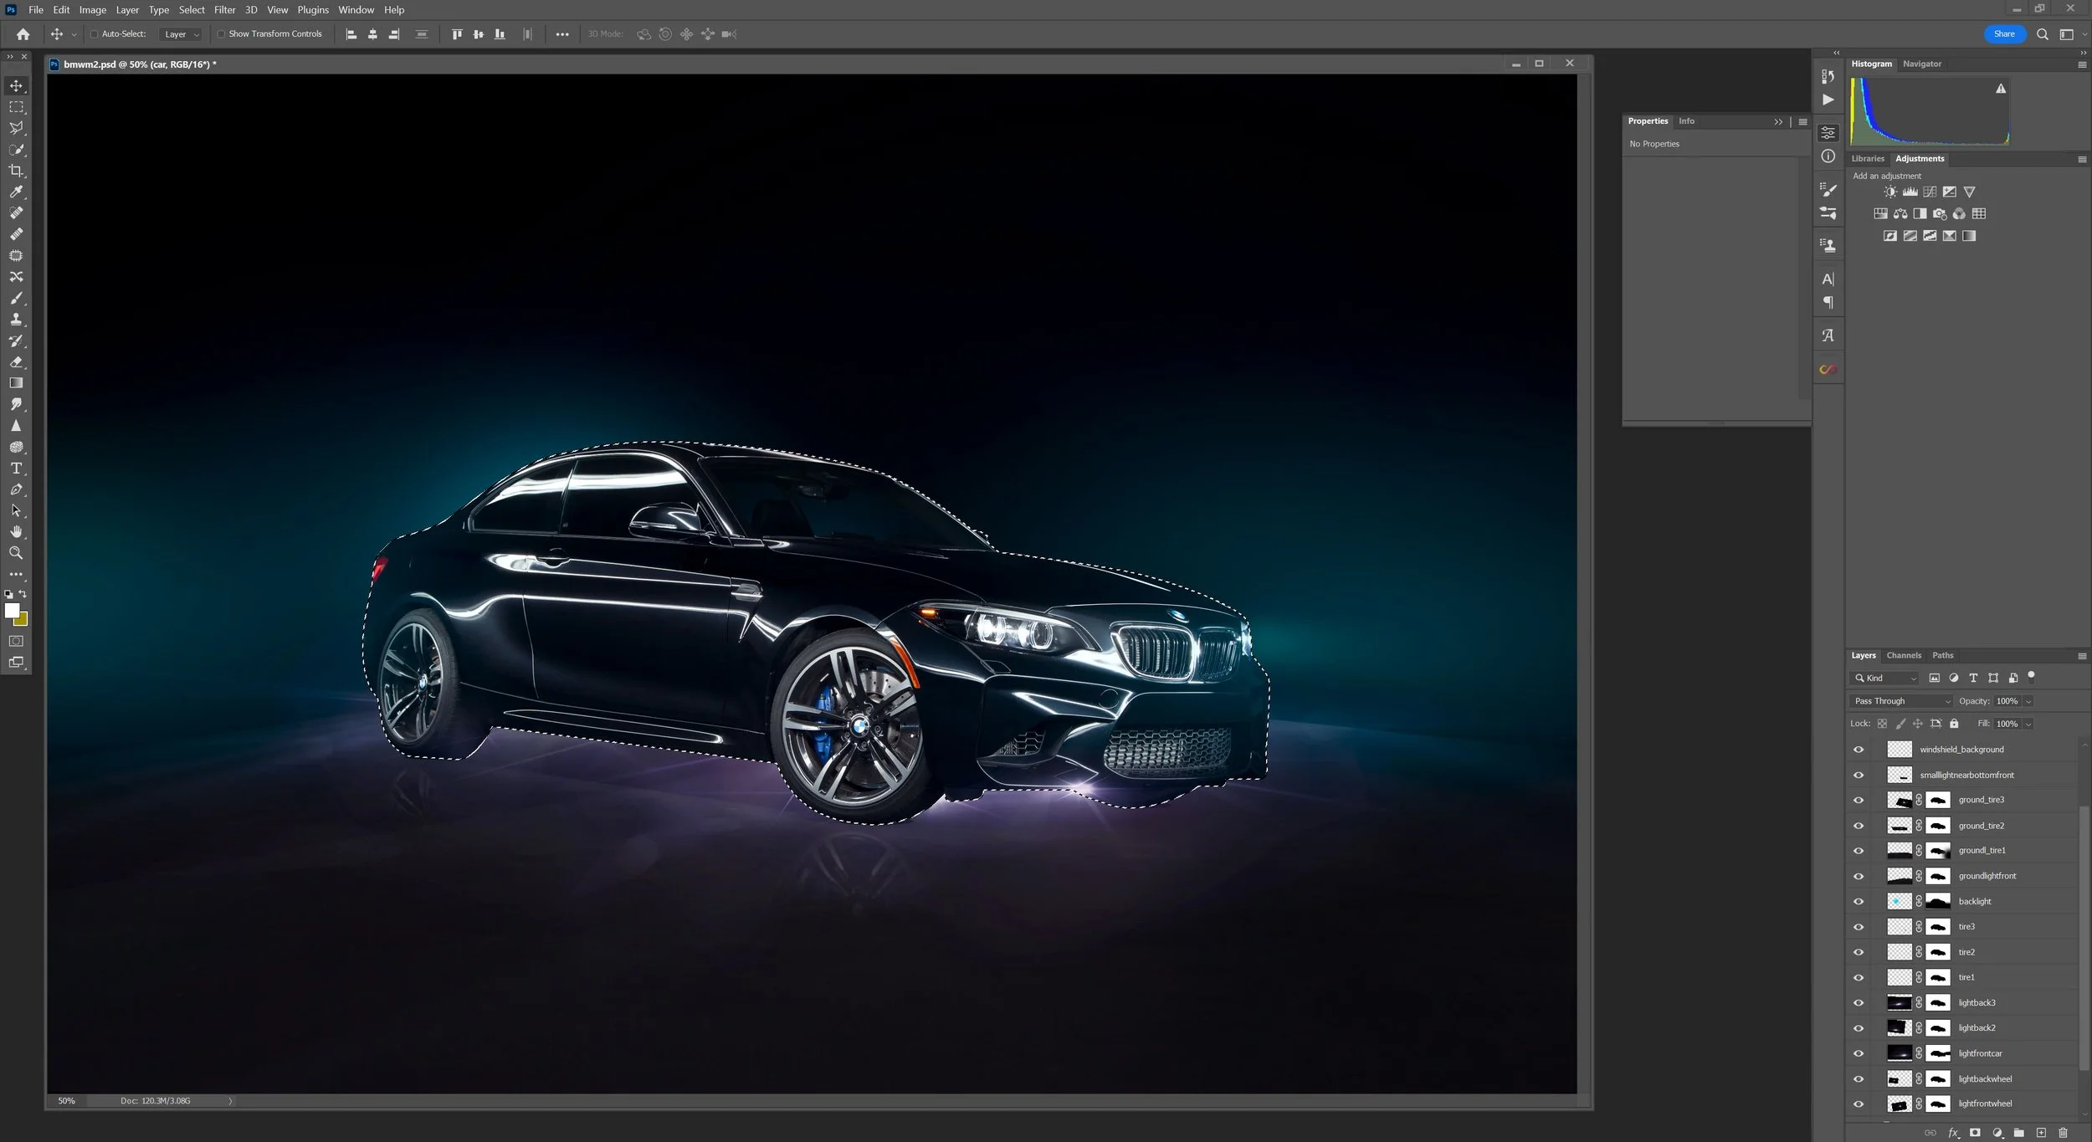Click the Share button
Image resolution: width=2092 pixels, height=1142 pixels.
pyautogui.click(x=2004, y=34)
